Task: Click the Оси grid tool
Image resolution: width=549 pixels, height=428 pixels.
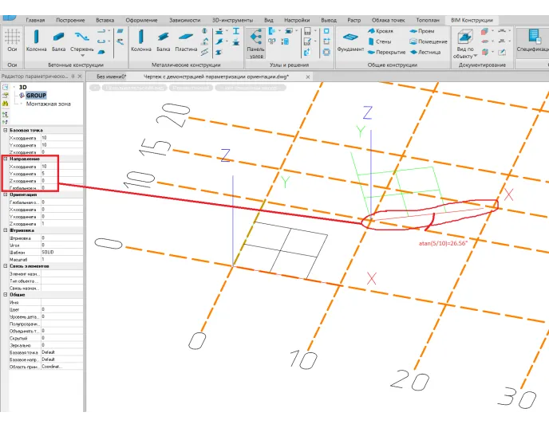Action: 12,41
